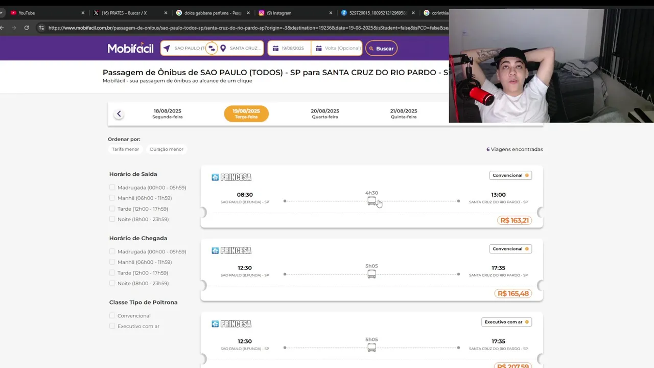654x368 pixels.
Task: Click the Executivo com ar badge
Action: [x=506, y=322]
